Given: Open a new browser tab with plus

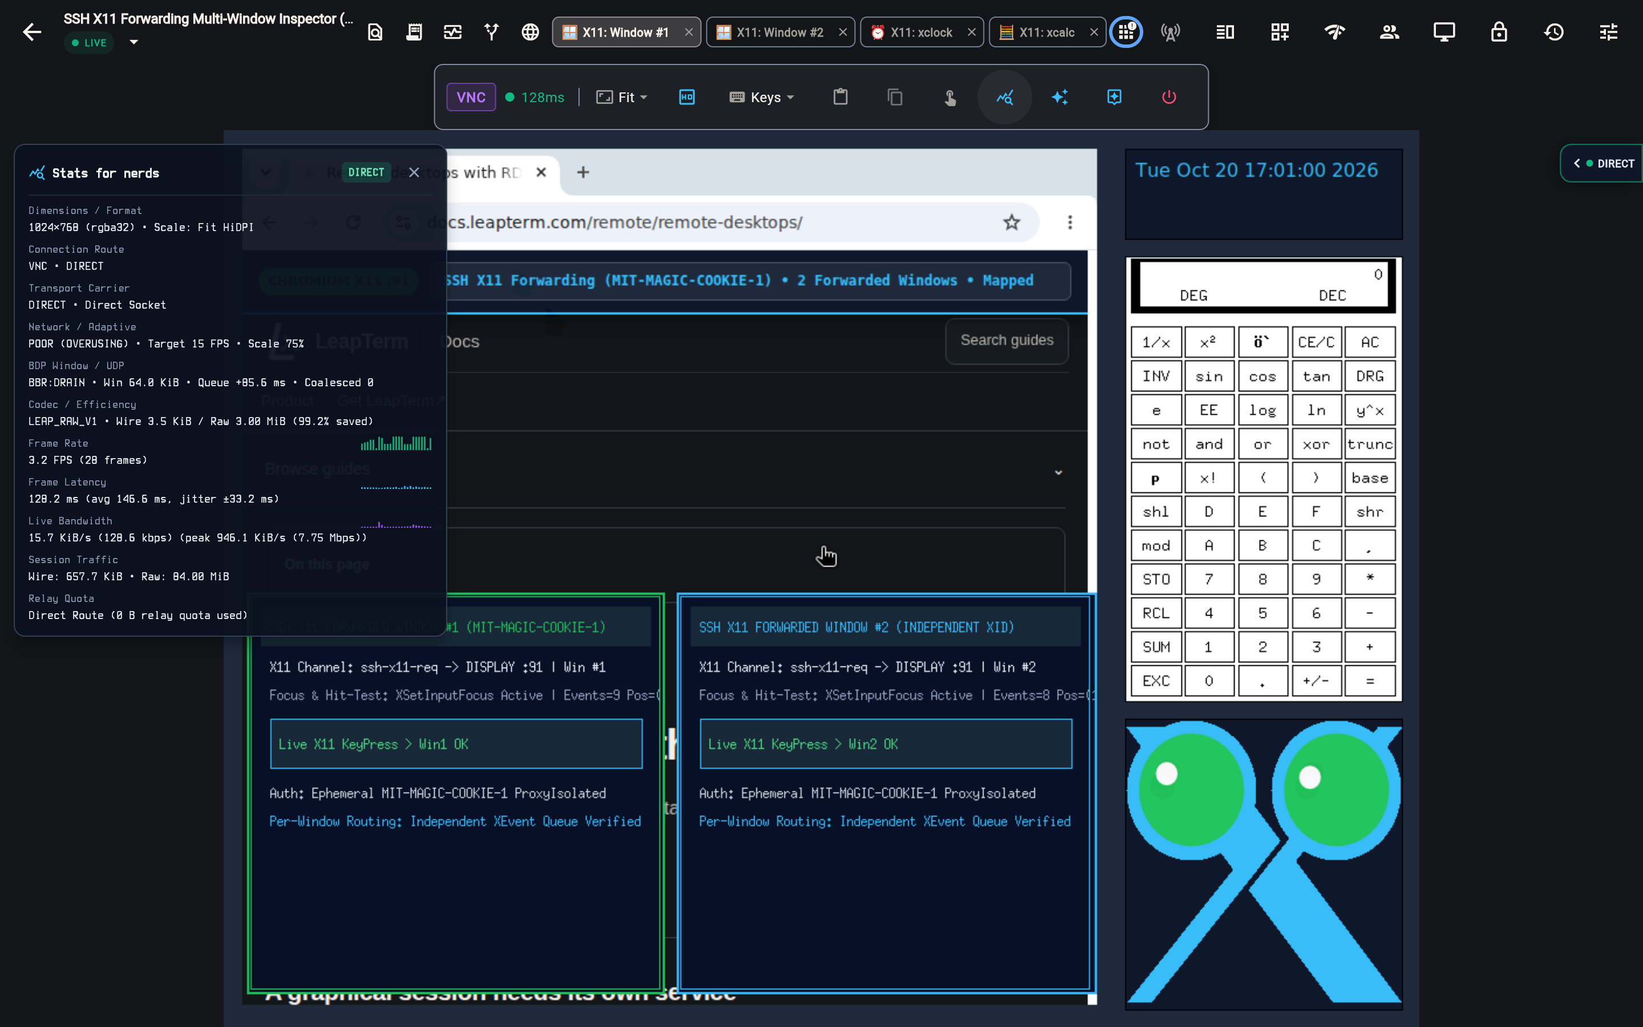Looking at the screenshot, I should coord(582,172).
